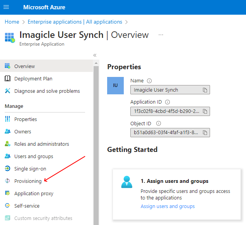Open the ellipsis more options menu
This screenshot has height=225, width=246.
[161, 35]
